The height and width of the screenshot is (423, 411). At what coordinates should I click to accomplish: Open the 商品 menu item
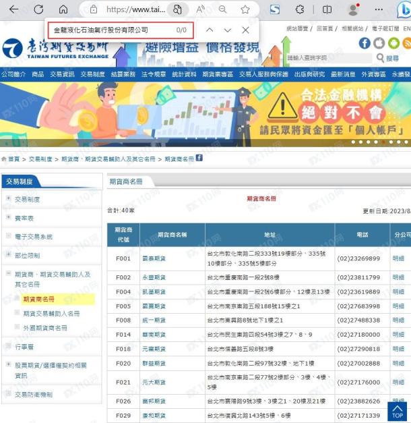[38, 74]
